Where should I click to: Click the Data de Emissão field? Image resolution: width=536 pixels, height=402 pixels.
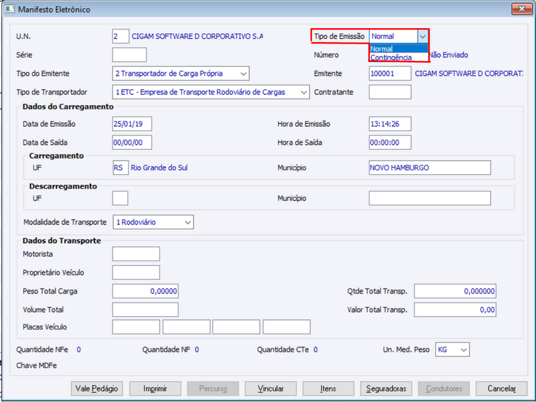(132, 124)
